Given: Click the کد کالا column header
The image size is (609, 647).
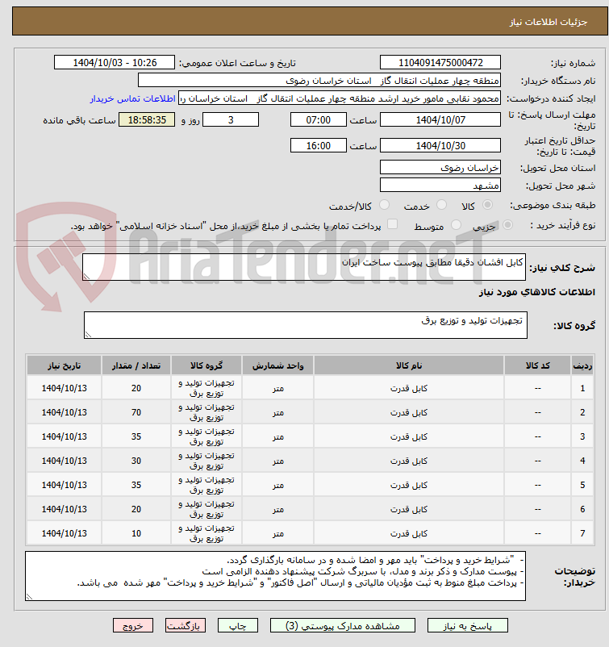Looking at the screenshot, I should click(x=538, y=365).
